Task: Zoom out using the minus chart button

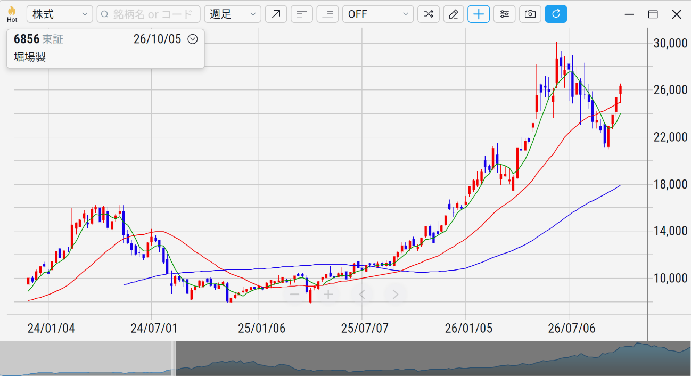Action: click(294, 295)
